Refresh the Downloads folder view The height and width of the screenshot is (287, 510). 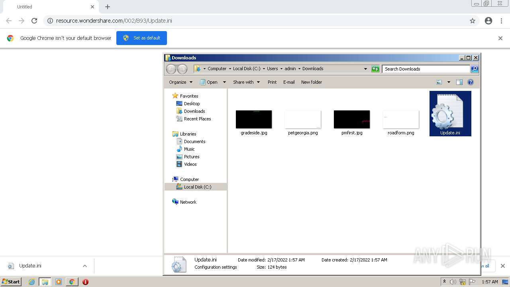(x=375, y=69)
